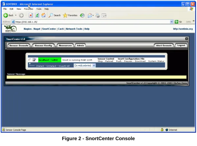Open the Cacti link
The width and height of the screenshot is (197, 146).
tap(61, 29)
